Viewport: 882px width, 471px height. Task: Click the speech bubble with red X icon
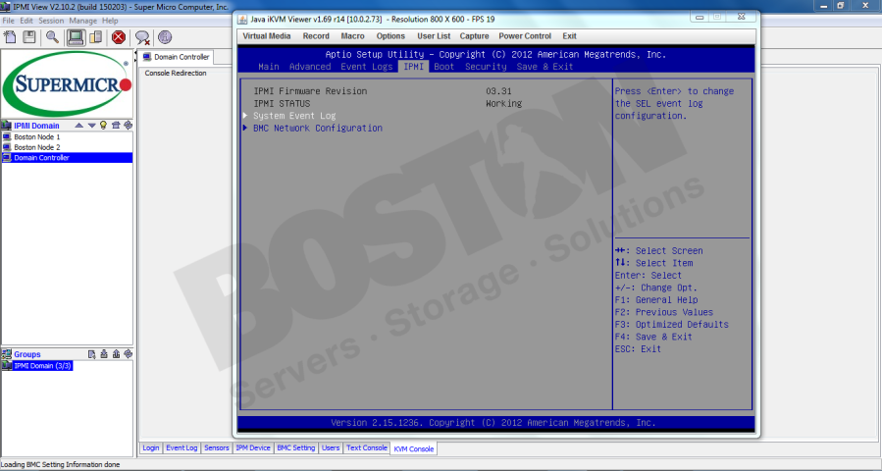tap(142, 37)
